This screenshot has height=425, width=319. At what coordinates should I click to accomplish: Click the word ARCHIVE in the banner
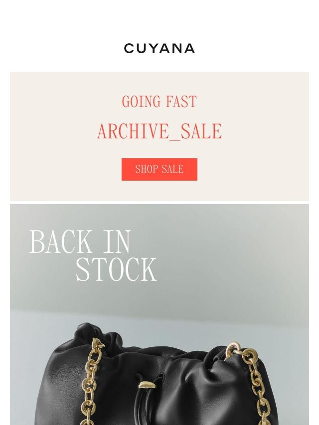[x=133, y=131]
